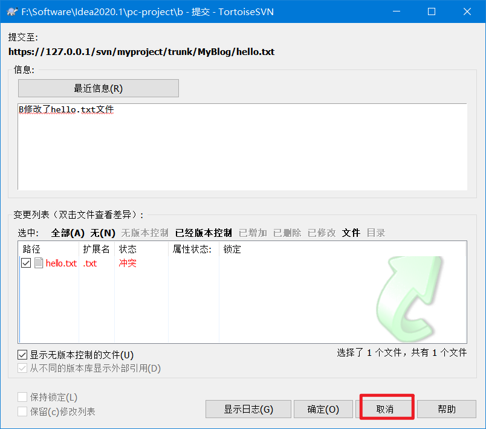Image resolution: width=486 pixels, height=429 pixels.
Task: Minimize the TortoiseSVN commit window
Action: click(x=397, y=11)
